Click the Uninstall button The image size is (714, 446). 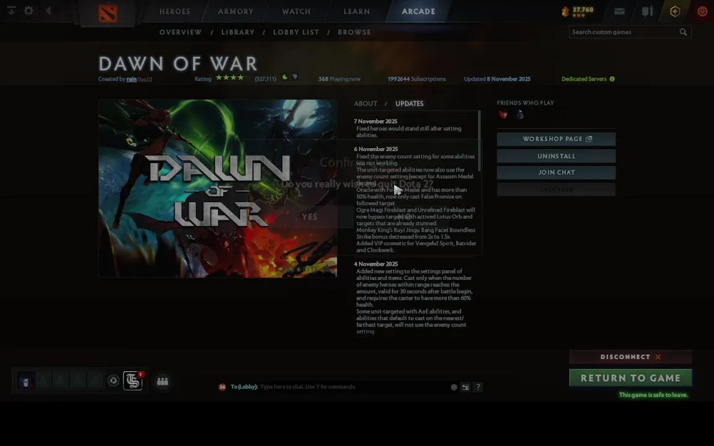556,156
